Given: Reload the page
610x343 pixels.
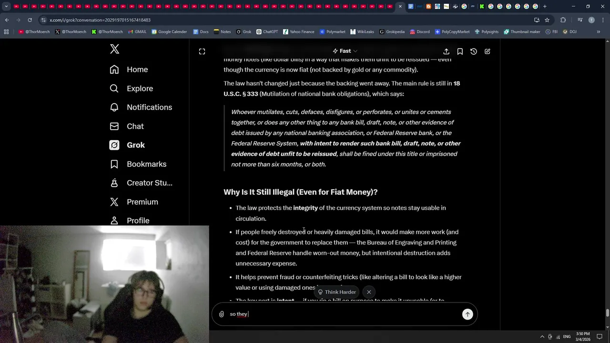Looking at the screenshot, I should point(30,20).
